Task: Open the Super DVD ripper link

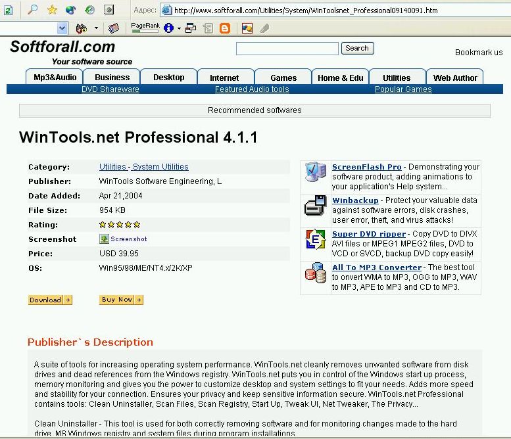Action: point(369,234)
